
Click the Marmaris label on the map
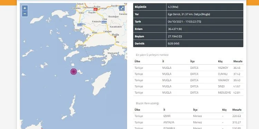pyautogui.click(x=112, y=53)
